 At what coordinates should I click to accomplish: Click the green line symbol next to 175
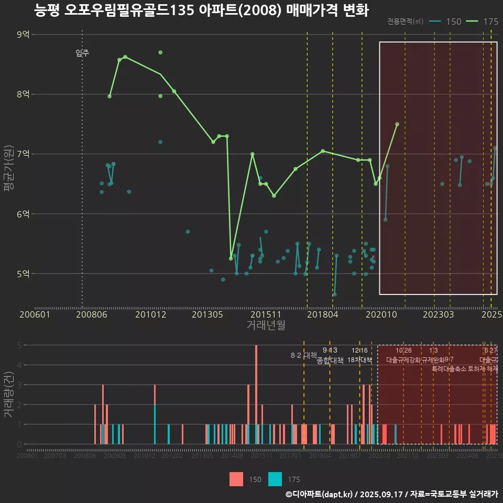tap(473, 22)
